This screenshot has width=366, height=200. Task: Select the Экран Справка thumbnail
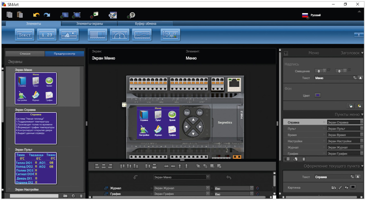click(x=36, y=128)
